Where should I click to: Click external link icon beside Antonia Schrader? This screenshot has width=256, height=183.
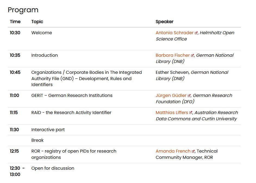pyautogui.click(x=196, y=33)
